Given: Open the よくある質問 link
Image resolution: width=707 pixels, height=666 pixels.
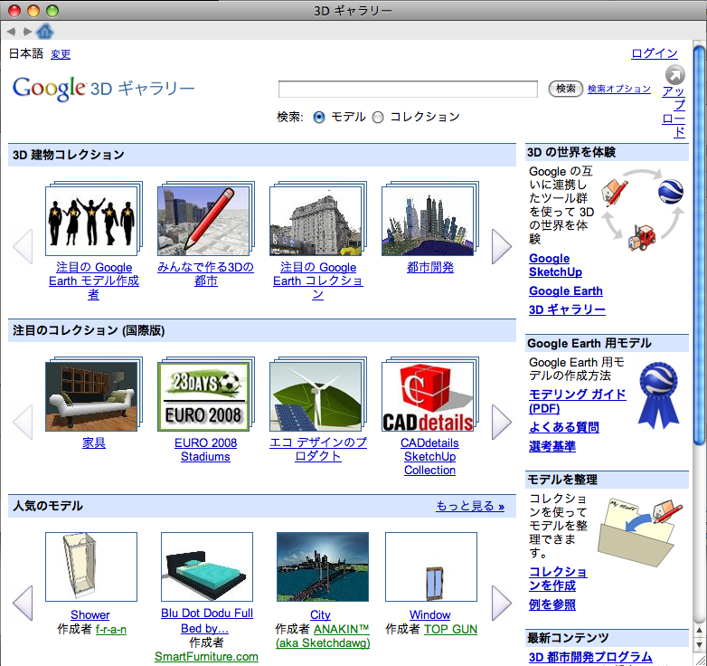Looking at the screenshot, I should point(564,427).
